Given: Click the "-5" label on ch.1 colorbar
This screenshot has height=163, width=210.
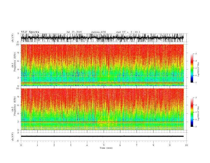Looking at the screenshot, I should pyautogui.click(x=195, y=68).
